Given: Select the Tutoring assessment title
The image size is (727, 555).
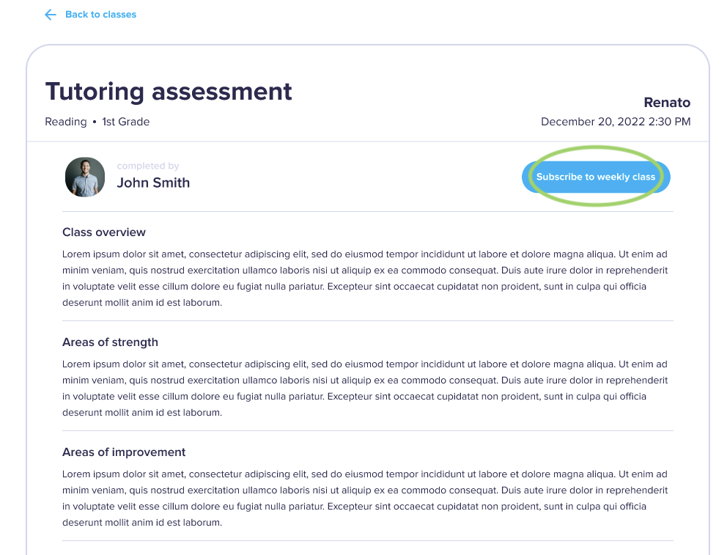Looking at the screenshot, I should point(169,92).
